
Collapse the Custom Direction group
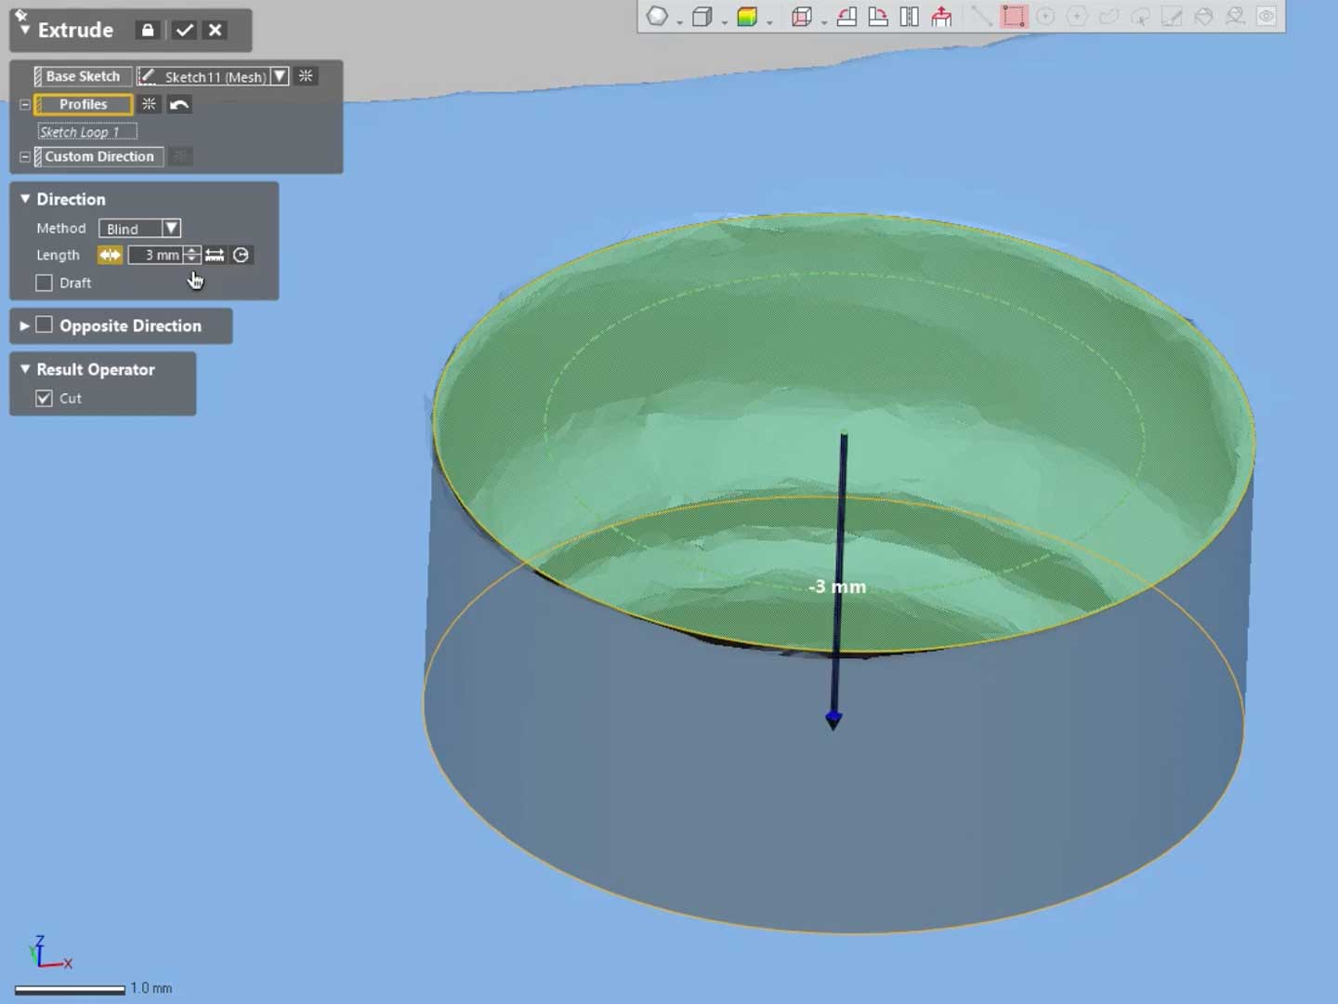pos(25,156)
